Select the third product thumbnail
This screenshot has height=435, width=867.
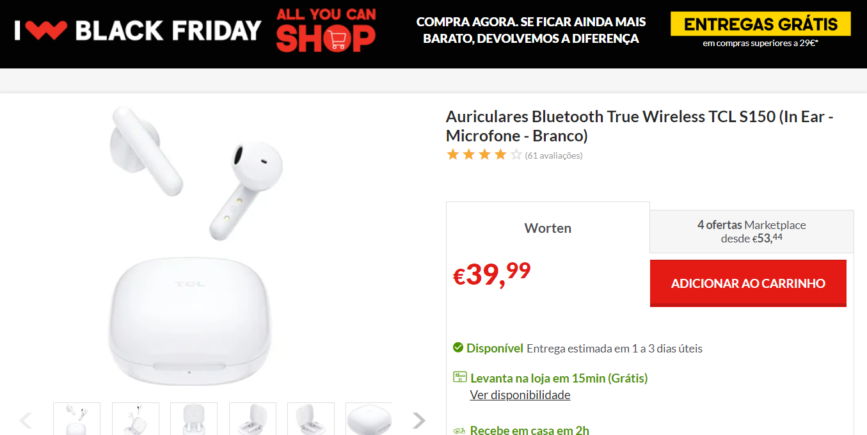pos(194,419)
